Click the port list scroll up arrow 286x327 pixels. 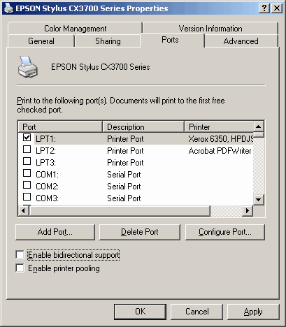click(x=258, y=126)
